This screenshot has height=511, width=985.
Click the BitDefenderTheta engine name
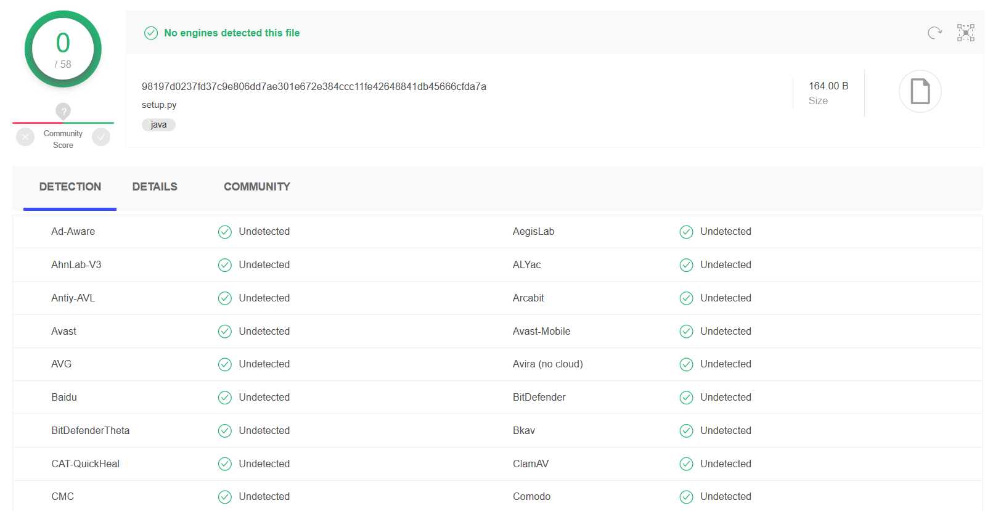(90, 431)
